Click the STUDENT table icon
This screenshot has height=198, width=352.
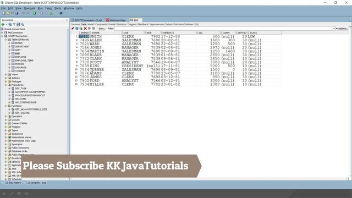pyautogui.click(x=13, y=71)
